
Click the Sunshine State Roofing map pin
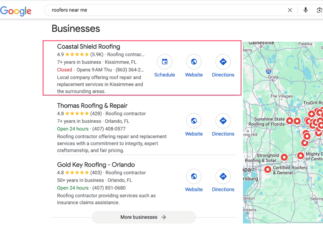[290, 120]
